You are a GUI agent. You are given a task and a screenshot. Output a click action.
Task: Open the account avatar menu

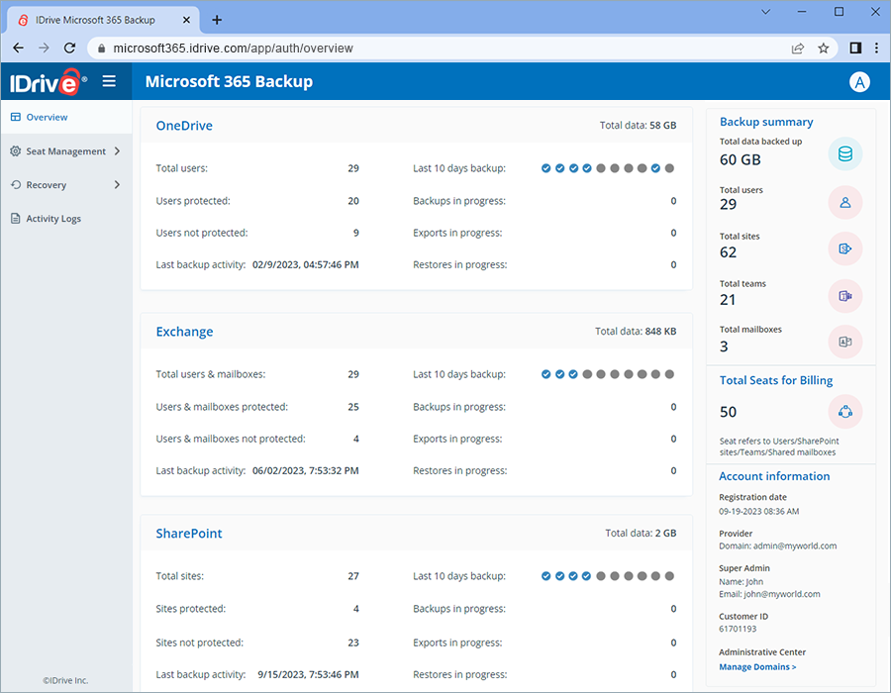pos(859,82)
